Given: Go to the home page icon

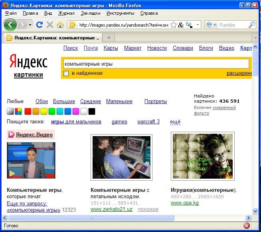Looking at the screenshot, I should point(60,25).
